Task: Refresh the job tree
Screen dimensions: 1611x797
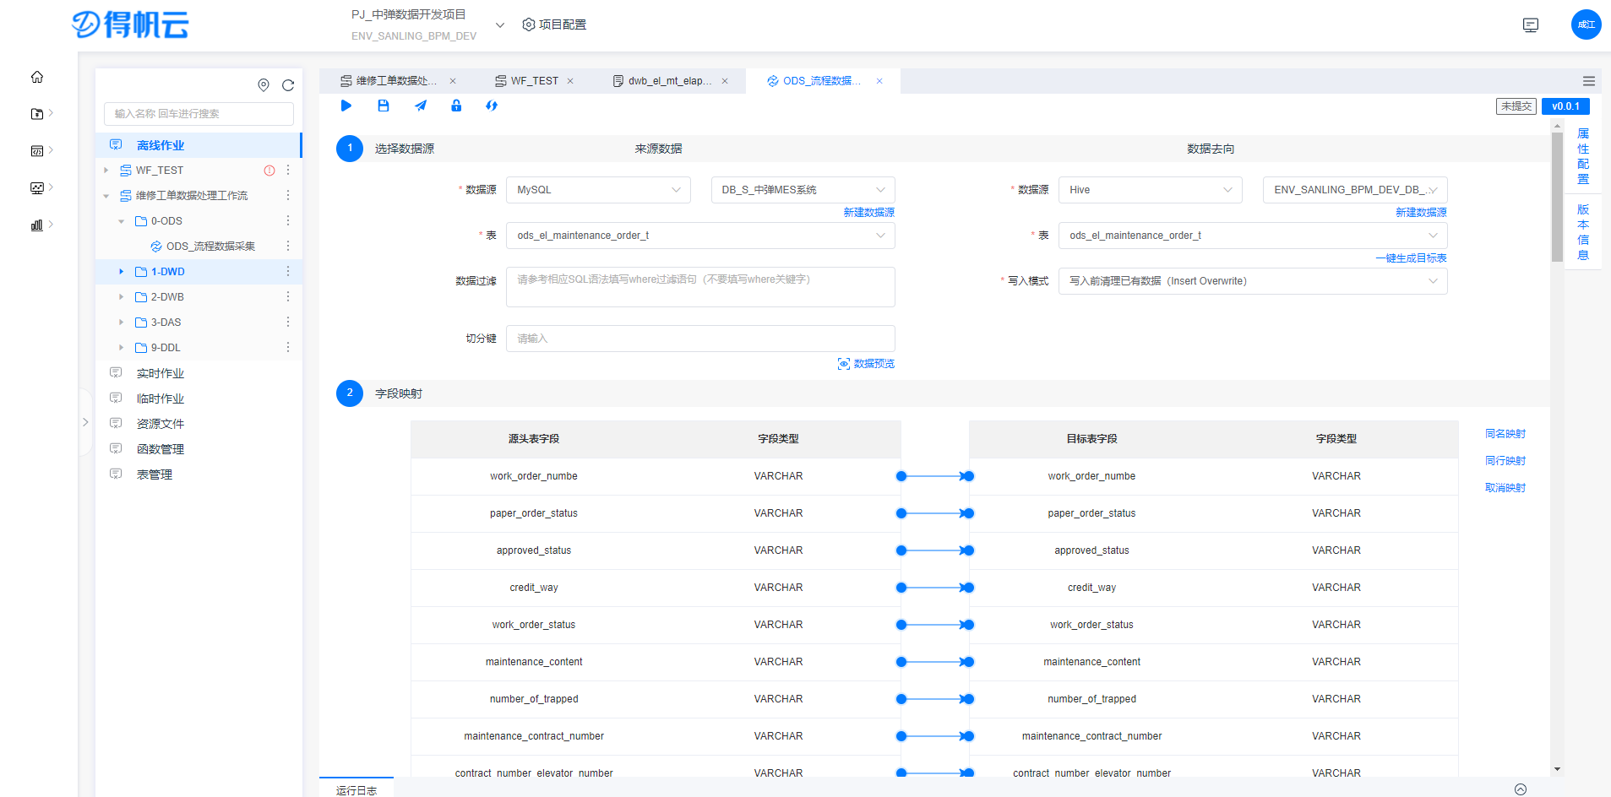Action: [x=288, y=85]
